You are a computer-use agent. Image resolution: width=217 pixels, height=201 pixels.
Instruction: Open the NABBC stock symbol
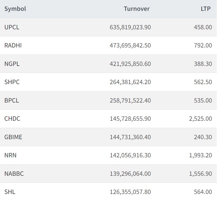click(x=14, y=174)
